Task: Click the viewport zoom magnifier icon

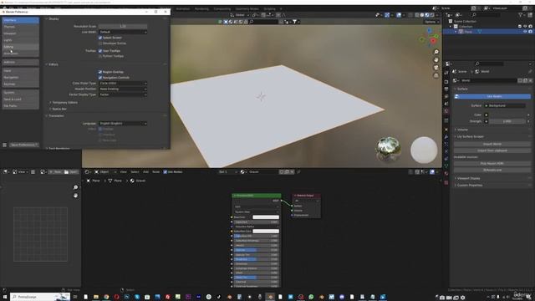Action: pyautogui.click(x=436, y=52)
